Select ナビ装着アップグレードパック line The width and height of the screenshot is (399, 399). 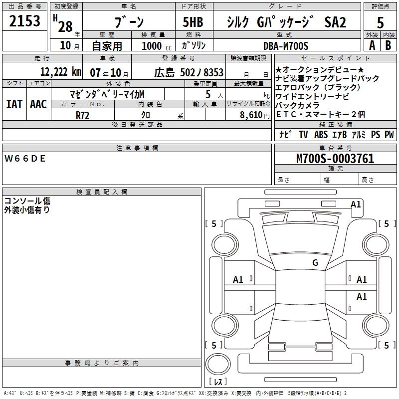click(327, 78)
